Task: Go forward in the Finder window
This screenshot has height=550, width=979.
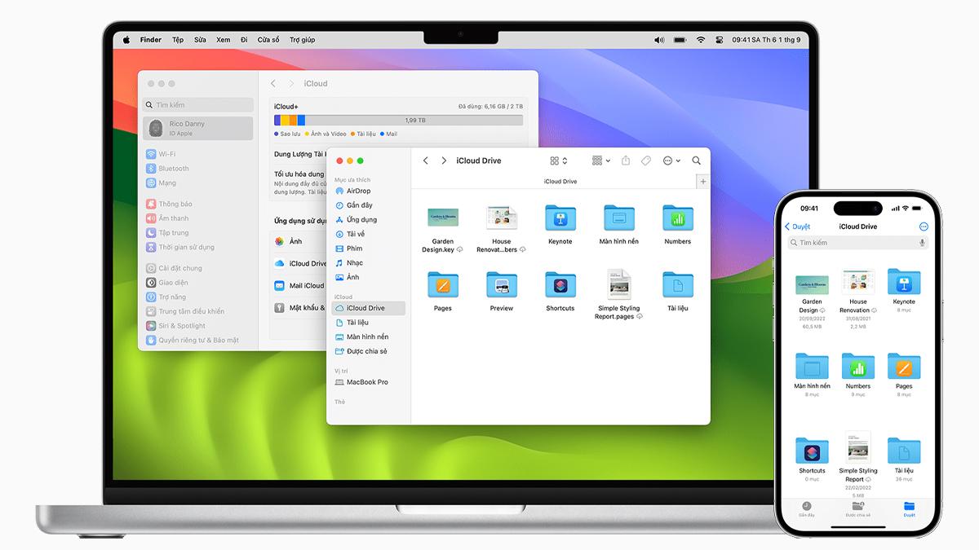Action: 444,161
